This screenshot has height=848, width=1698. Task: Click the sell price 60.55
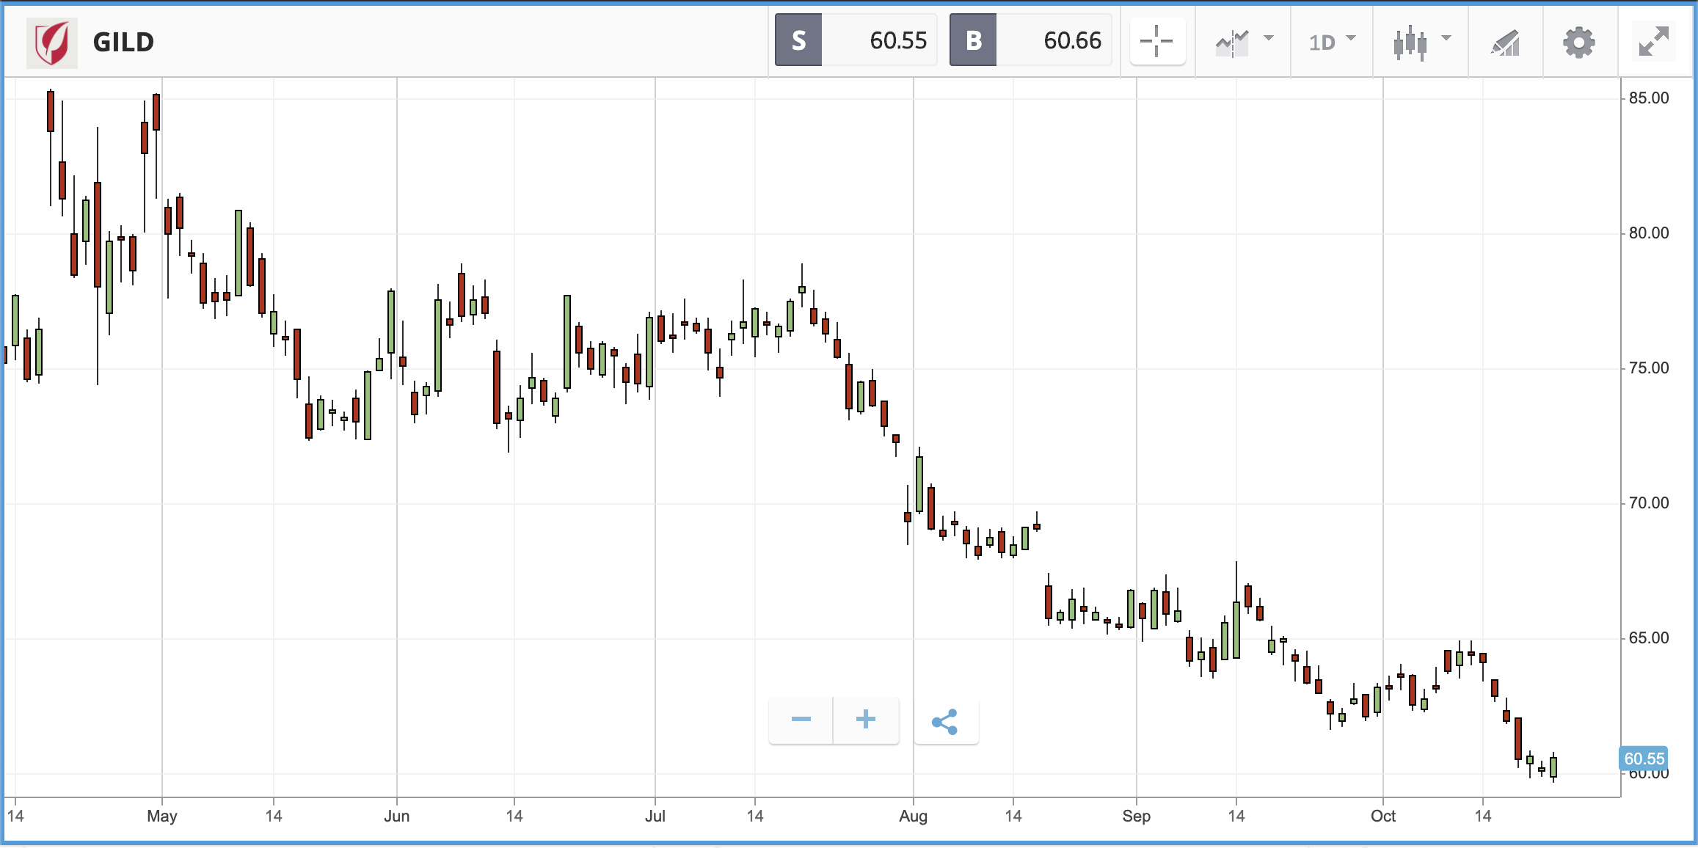click(x=898, y=40)
